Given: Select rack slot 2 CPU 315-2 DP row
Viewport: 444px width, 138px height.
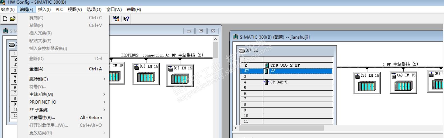Looking at the screenshot, I should (x=287, y=65).
